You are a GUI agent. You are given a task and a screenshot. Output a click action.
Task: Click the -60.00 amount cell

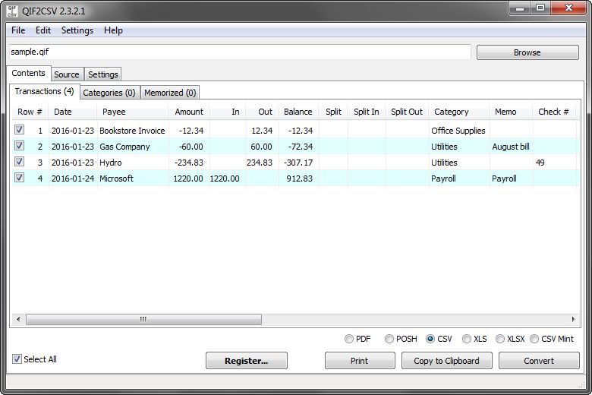pos(191,147)
